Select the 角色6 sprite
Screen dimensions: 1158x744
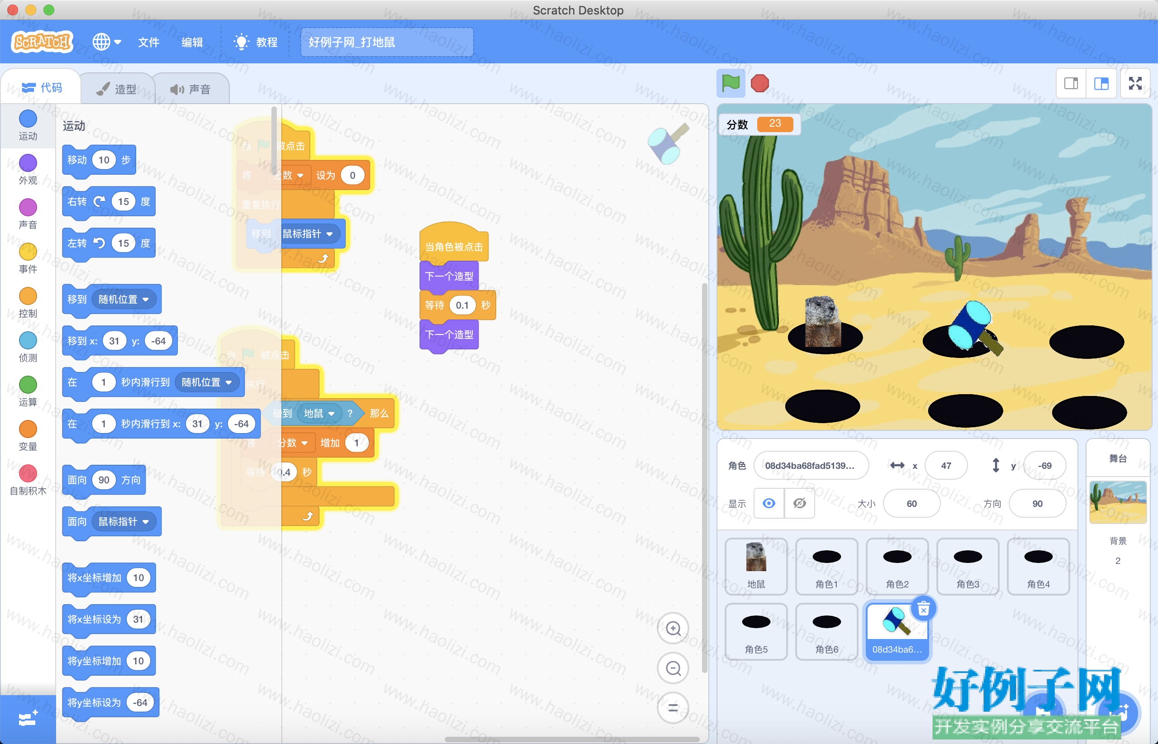827,631
